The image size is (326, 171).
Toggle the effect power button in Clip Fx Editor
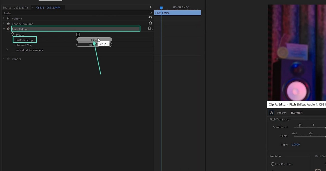click(271, 113)
